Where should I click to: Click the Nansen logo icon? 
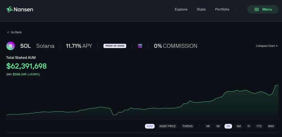pyautogui.click(x=9, y=9)
